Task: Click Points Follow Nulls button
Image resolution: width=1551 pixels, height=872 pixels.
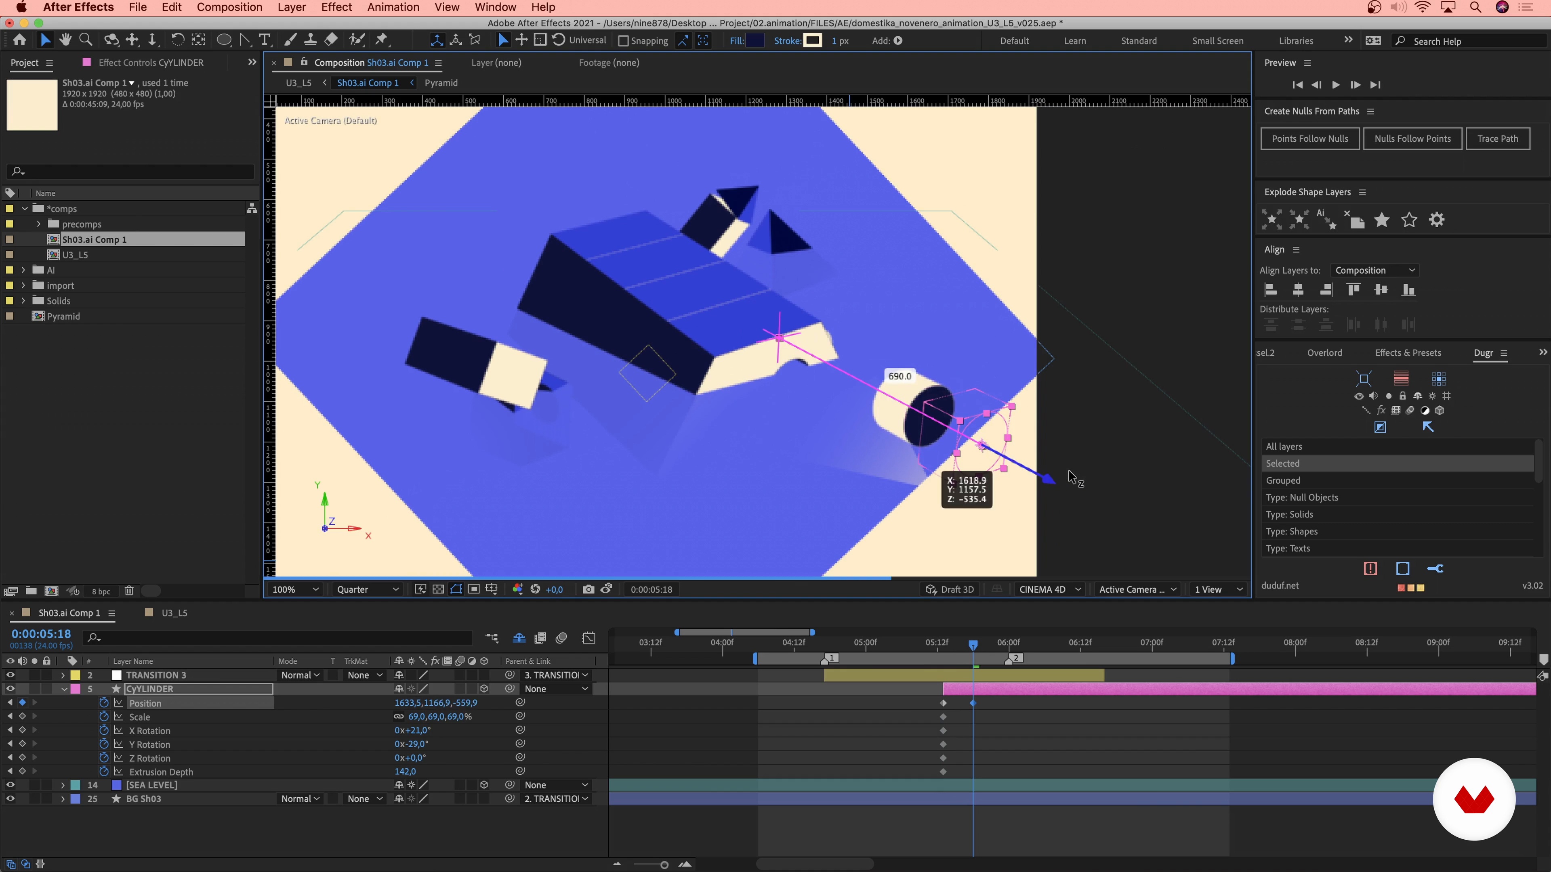Action: (x=1309, y=138)
